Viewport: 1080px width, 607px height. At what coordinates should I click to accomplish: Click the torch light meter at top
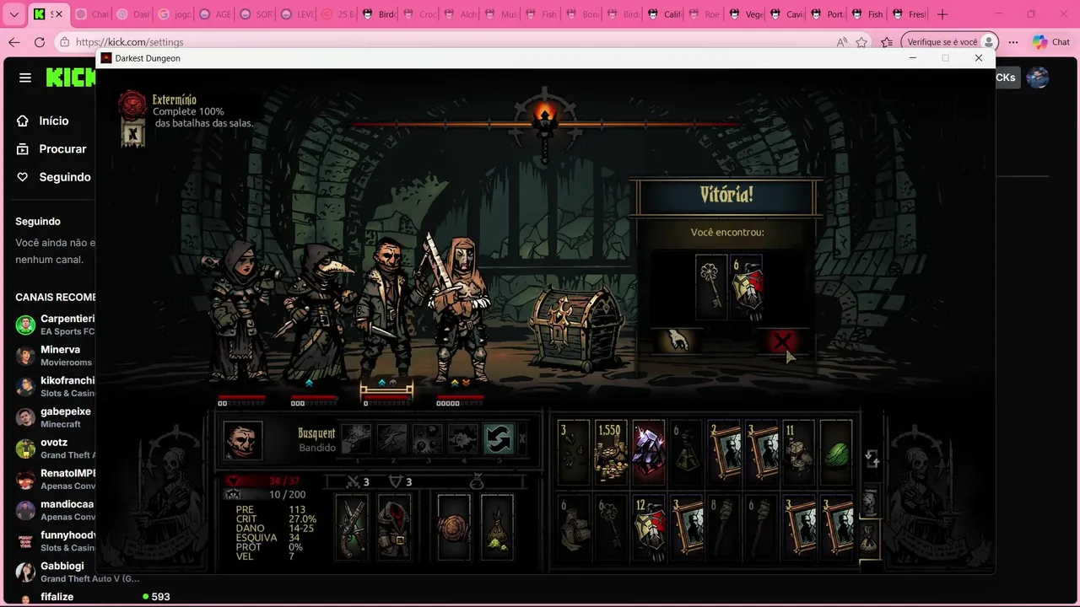tap(544, 122)
